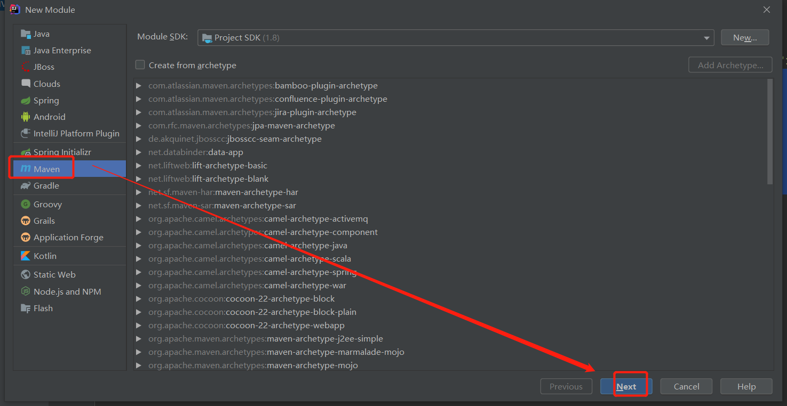787x406 pixels.
Task: Choose IntelliJ Platform Plugin icon
Action: [x=26, y=133]
